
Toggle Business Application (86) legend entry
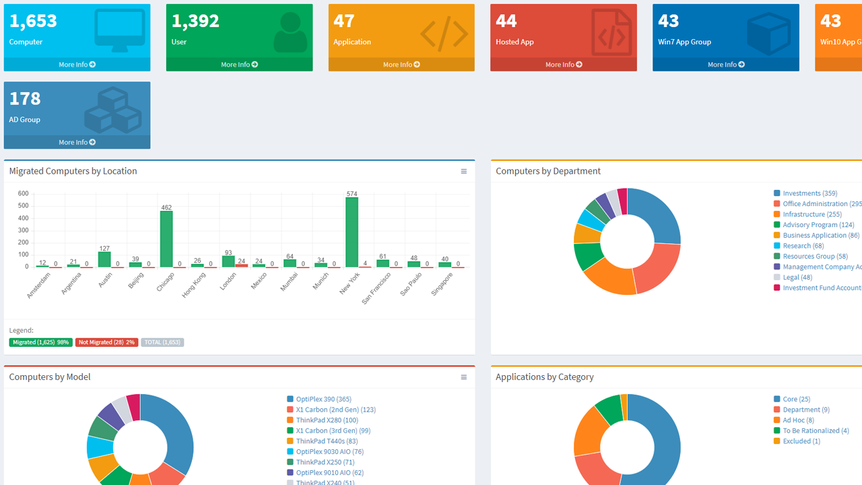pos(817,235)
